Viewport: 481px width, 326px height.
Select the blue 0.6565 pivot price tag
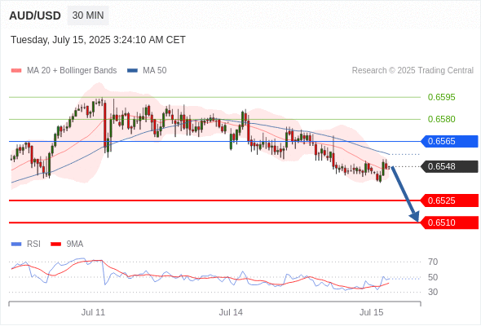pos(449,141)
